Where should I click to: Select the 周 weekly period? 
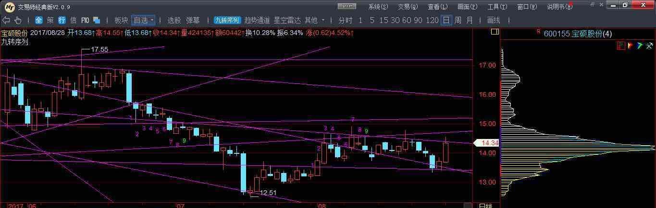point(458,21)
